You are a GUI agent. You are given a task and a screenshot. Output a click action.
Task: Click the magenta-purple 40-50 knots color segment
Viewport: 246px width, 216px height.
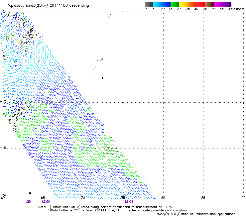pyautogui.click(x=222, y=4)
